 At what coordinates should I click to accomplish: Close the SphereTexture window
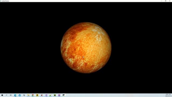pyautogui.click(x=170, y=1)
